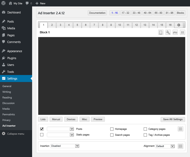Open the wrench tools icon
This screenshot has height=157, width=190.
(168, 33)
